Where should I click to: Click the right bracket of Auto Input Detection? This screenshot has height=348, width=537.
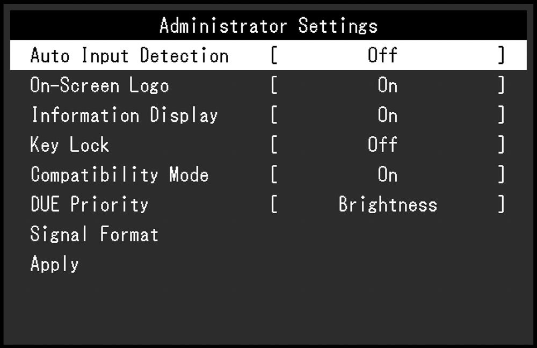[501, 55]
